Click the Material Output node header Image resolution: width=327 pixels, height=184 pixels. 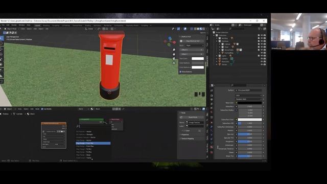click(x=116, y=120)
